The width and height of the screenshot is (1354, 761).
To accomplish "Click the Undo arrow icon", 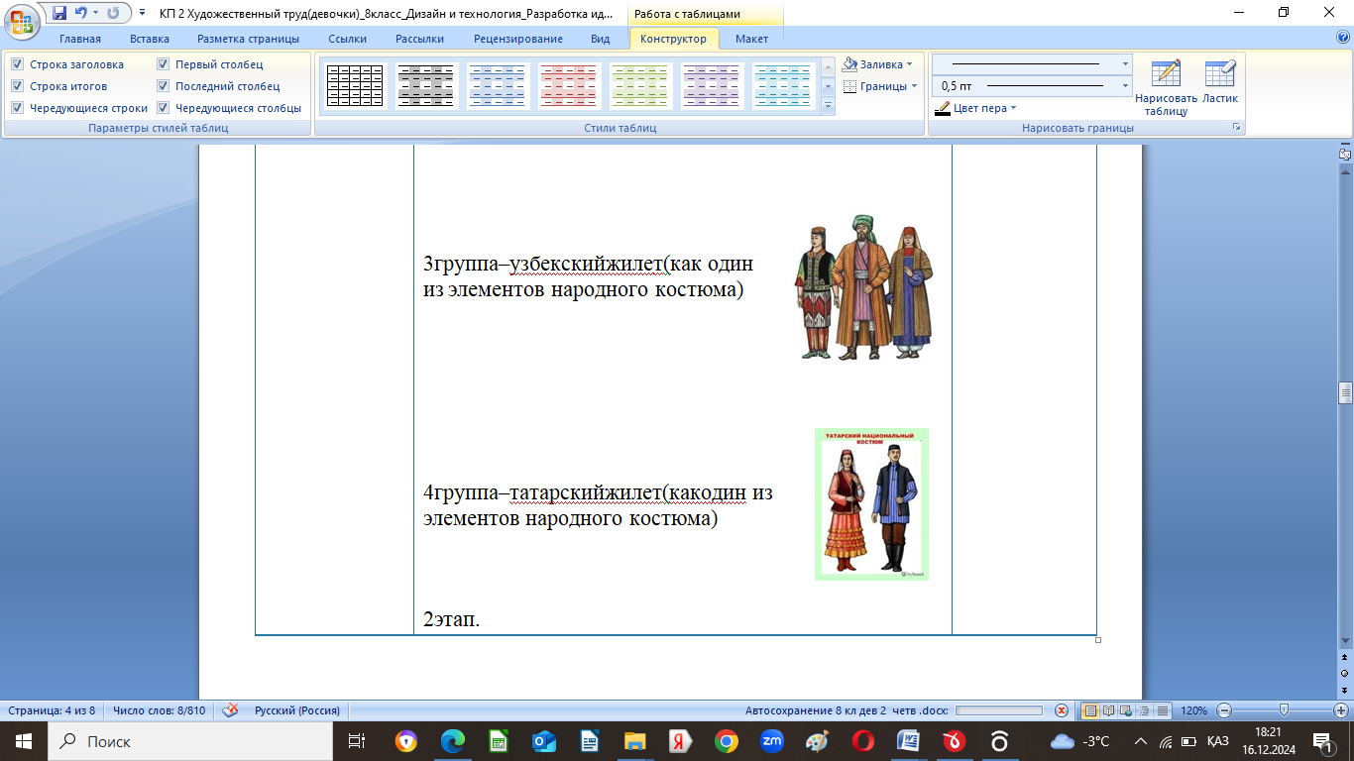I will (x=81, y=14).
